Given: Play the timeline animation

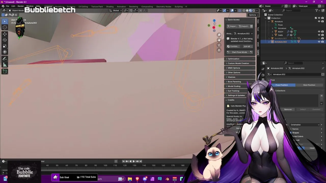Looking at the screenshot, I should [x=133, y=161].
